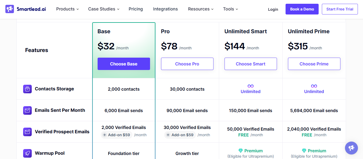Click the Warmup Pool rocket icon
This screenshot has height=159, width=363.
click(x=27, y=153)
